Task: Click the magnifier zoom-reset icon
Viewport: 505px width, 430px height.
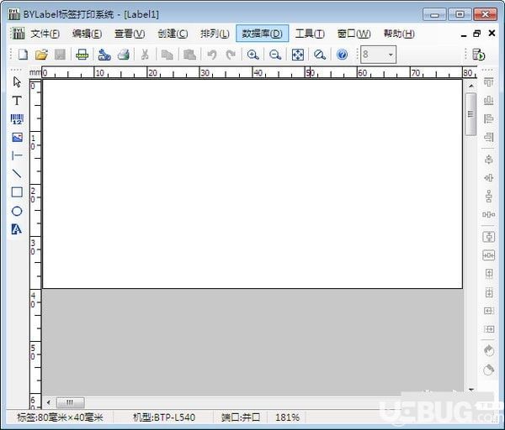Action: tap(320, 55)
